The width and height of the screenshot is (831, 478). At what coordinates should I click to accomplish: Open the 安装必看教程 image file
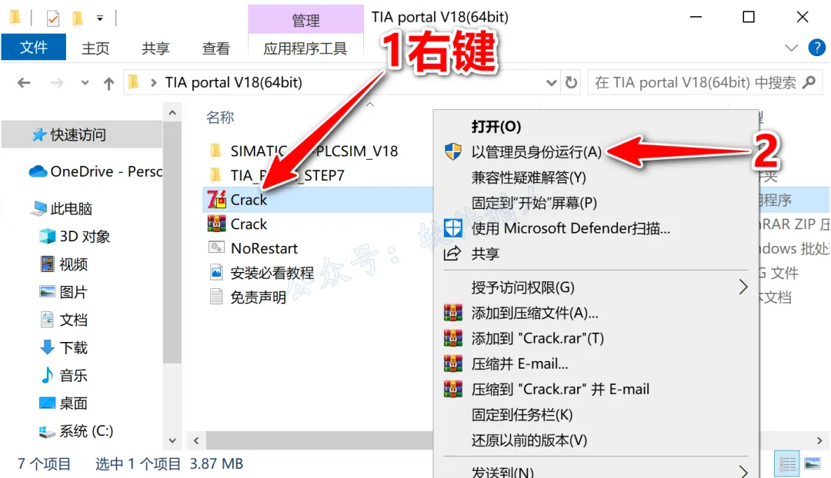pos(272,273)
